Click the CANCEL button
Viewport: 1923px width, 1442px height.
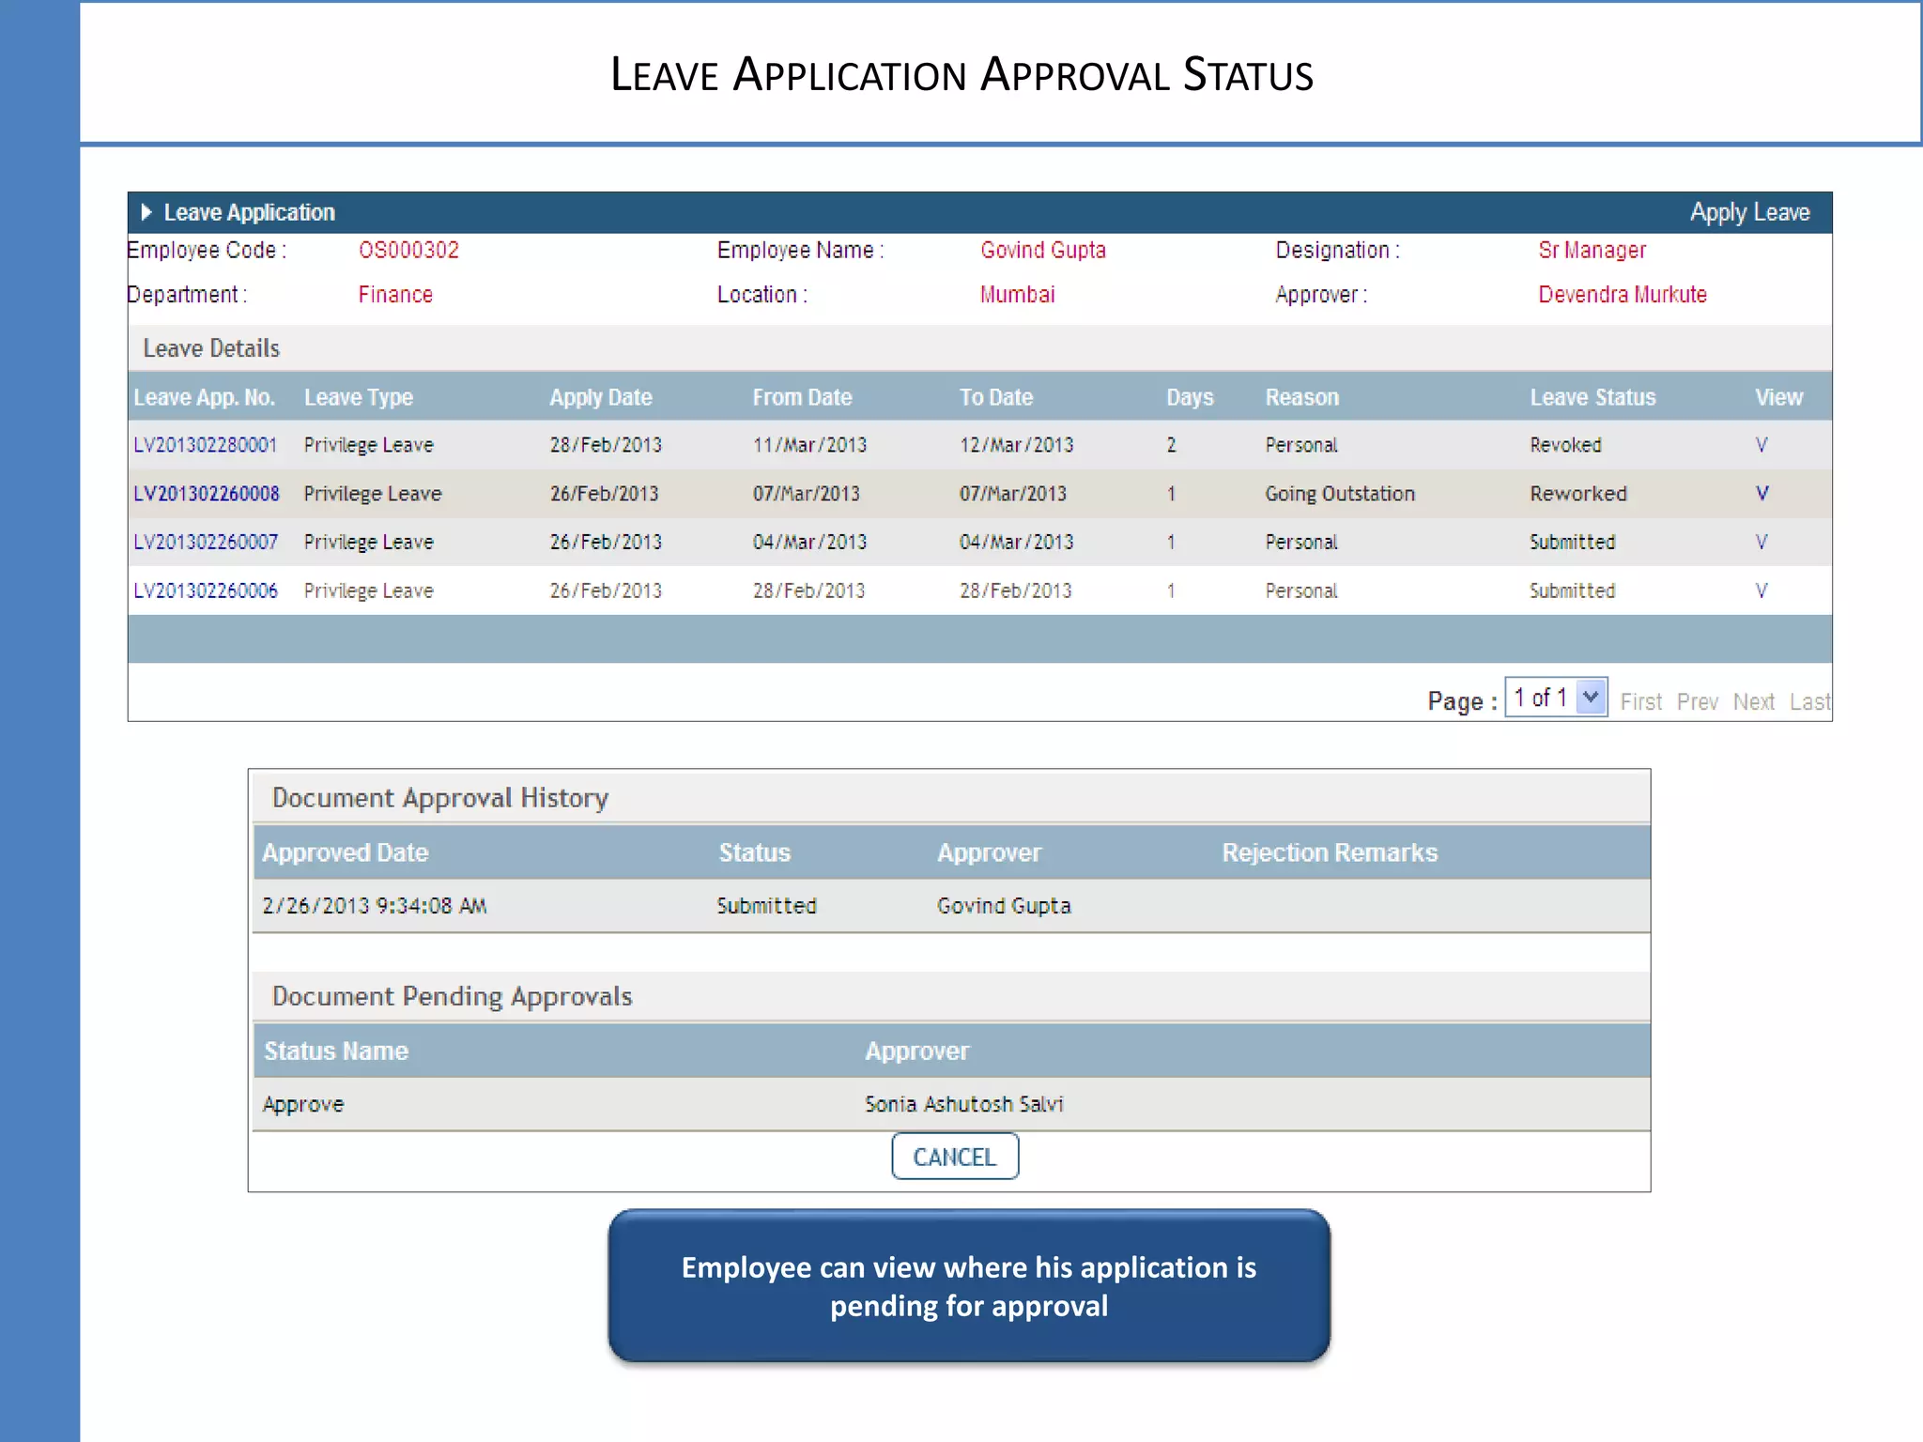pyautogui.click(x=955, y=1157)
